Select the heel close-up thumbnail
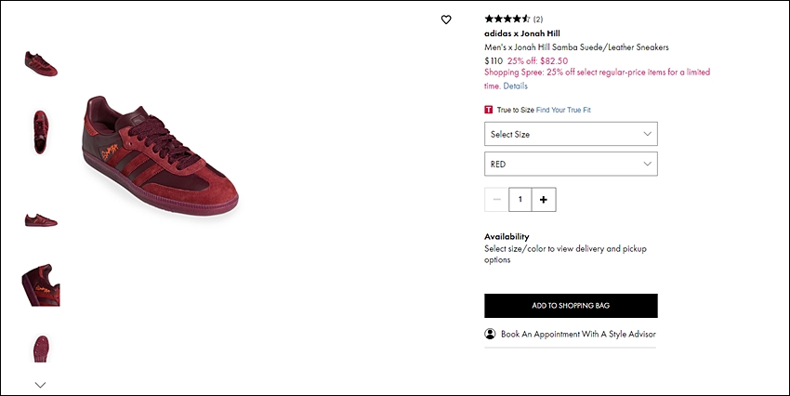The image size is (790, 396). tap(41, 284)
